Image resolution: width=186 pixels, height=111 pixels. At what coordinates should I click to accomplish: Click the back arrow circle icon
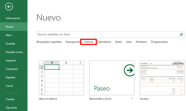(9, 7)
